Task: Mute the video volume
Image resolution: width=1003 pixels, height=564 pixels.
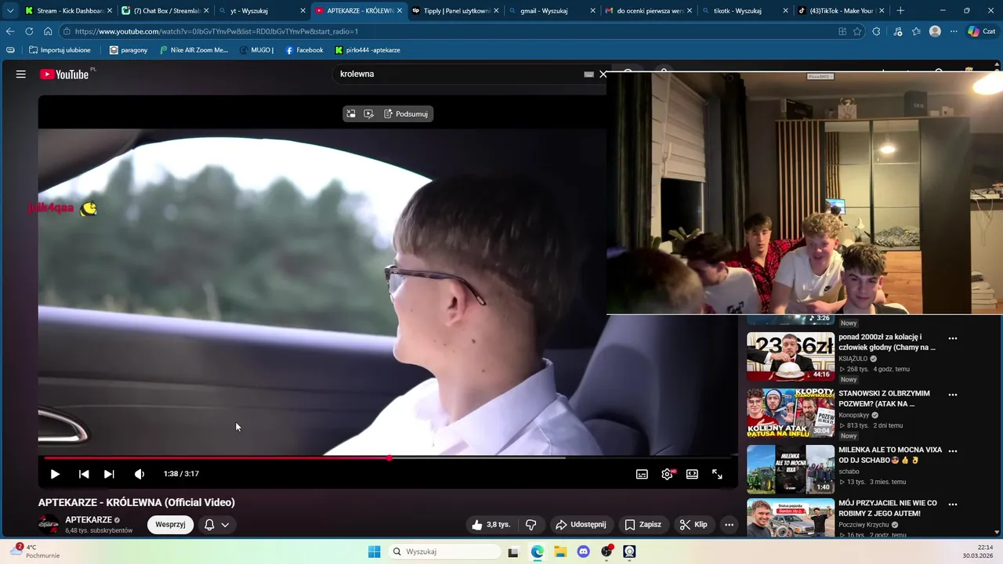Action: (139, 474)
